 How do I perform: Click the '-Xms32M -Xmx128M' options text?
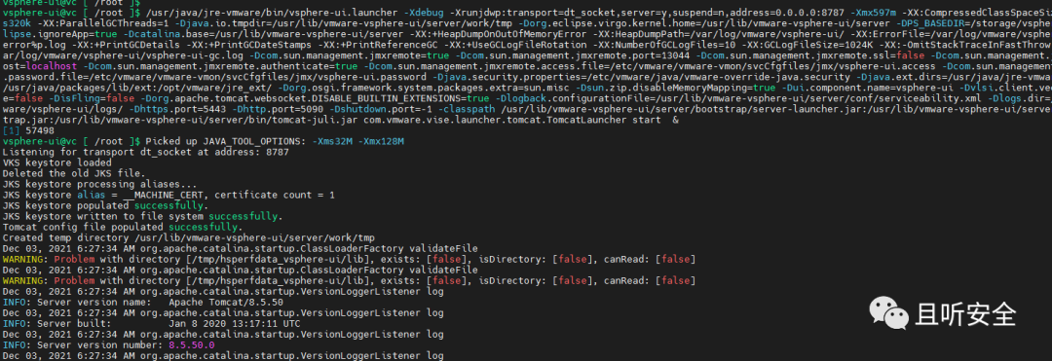(358, 141)
